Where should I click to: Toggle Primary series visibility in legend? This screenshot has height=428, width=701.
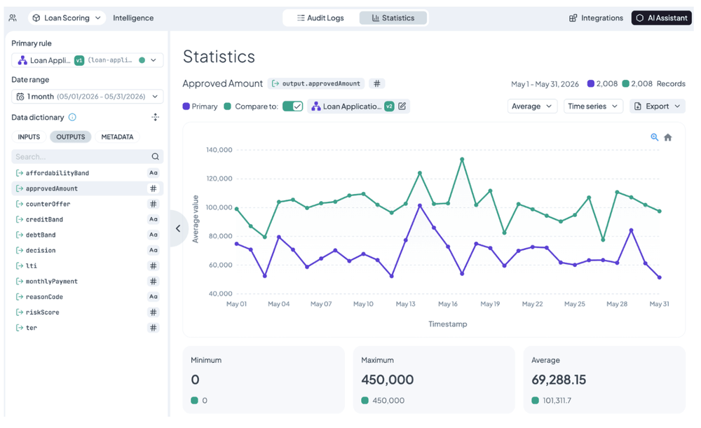(200, 106)
